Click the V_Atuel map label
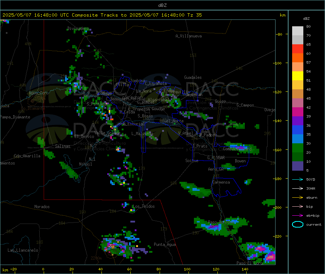Screen dimensions: 325x274 click(x=186, y=133)
